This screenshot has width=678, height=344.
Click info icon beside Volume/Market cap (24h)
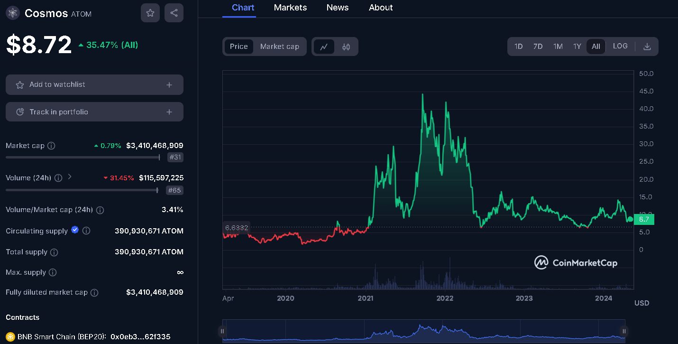coord(100,210)
